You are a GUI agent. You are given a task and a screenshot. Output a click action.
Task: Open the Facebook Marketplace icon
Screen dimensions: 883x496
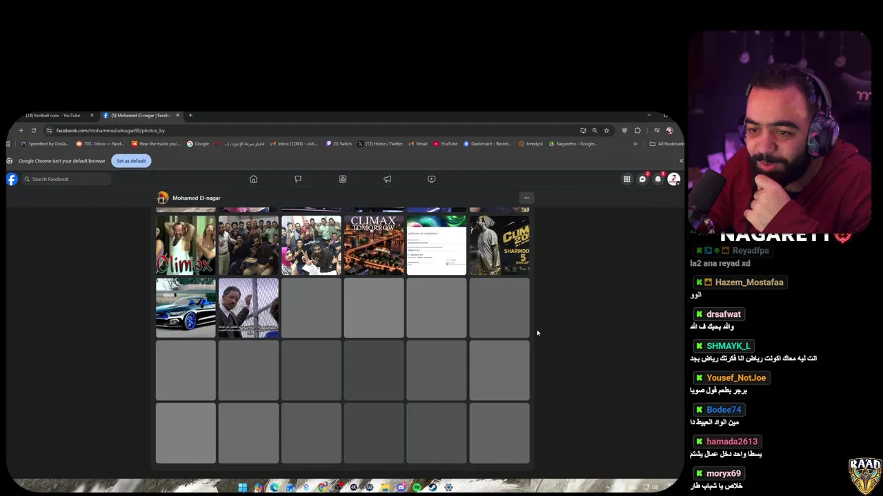tap(343, 179)
